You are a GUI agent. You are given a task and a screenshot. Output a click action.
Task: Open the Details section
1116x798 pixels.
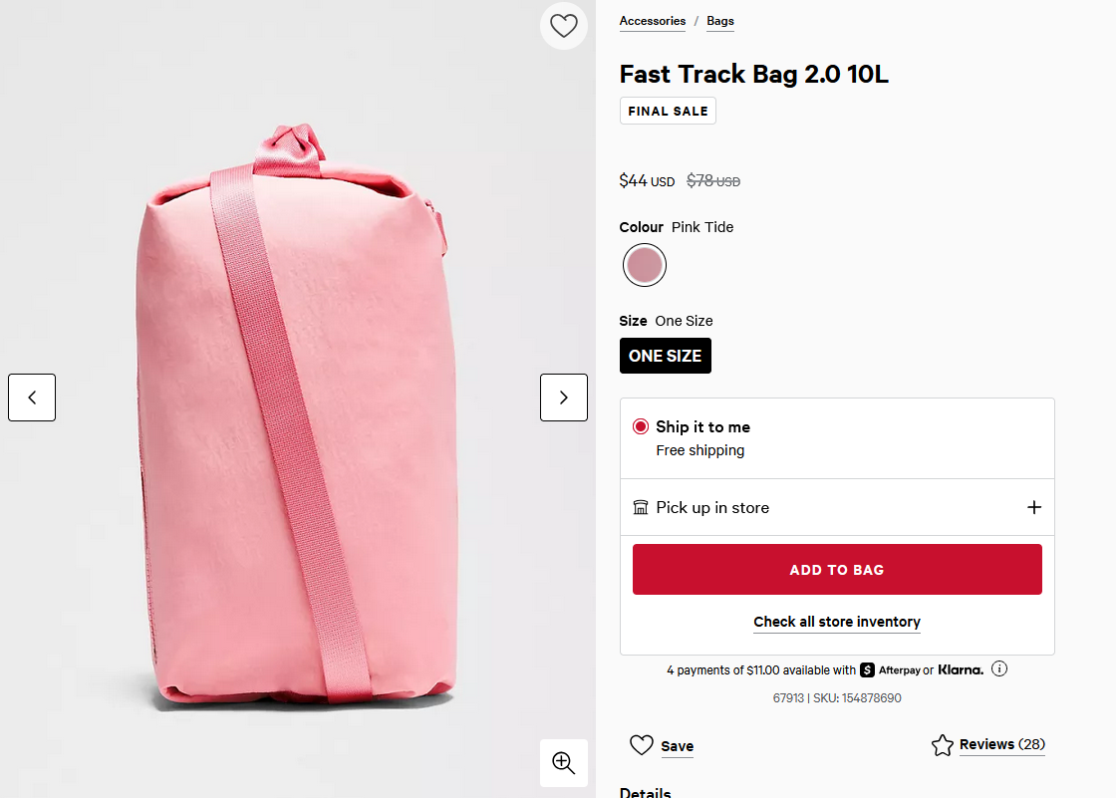[645, 793]
